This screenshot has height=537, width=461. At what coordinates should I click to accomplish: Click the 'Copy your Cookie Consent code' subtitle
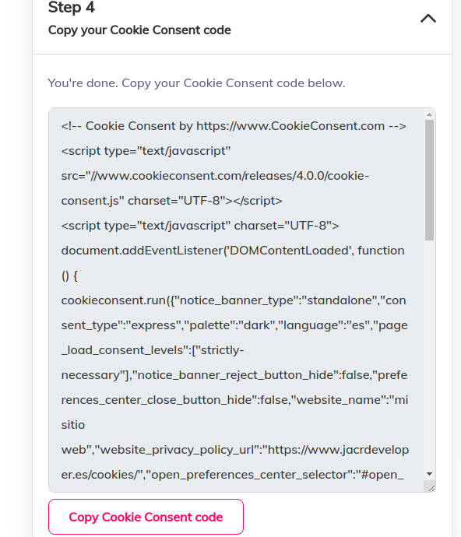tap(139, 30)
